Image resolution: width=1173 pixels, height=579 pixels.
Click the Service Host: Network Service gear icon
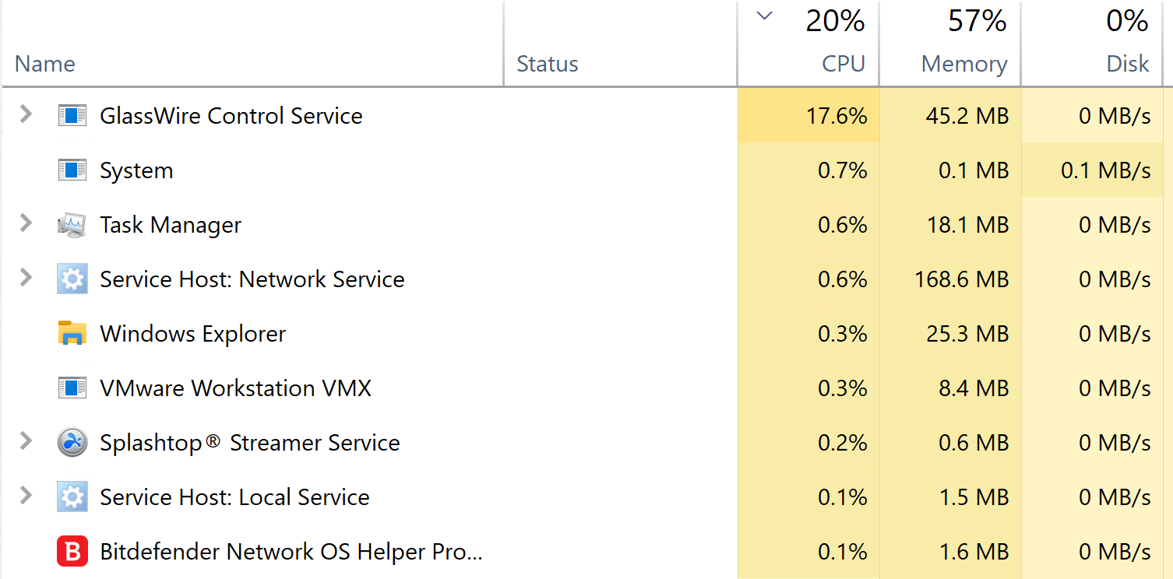coord(72,279)
